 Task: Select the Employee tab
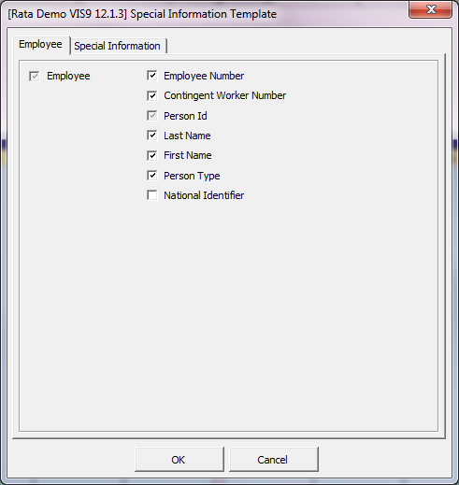point(40,44)
